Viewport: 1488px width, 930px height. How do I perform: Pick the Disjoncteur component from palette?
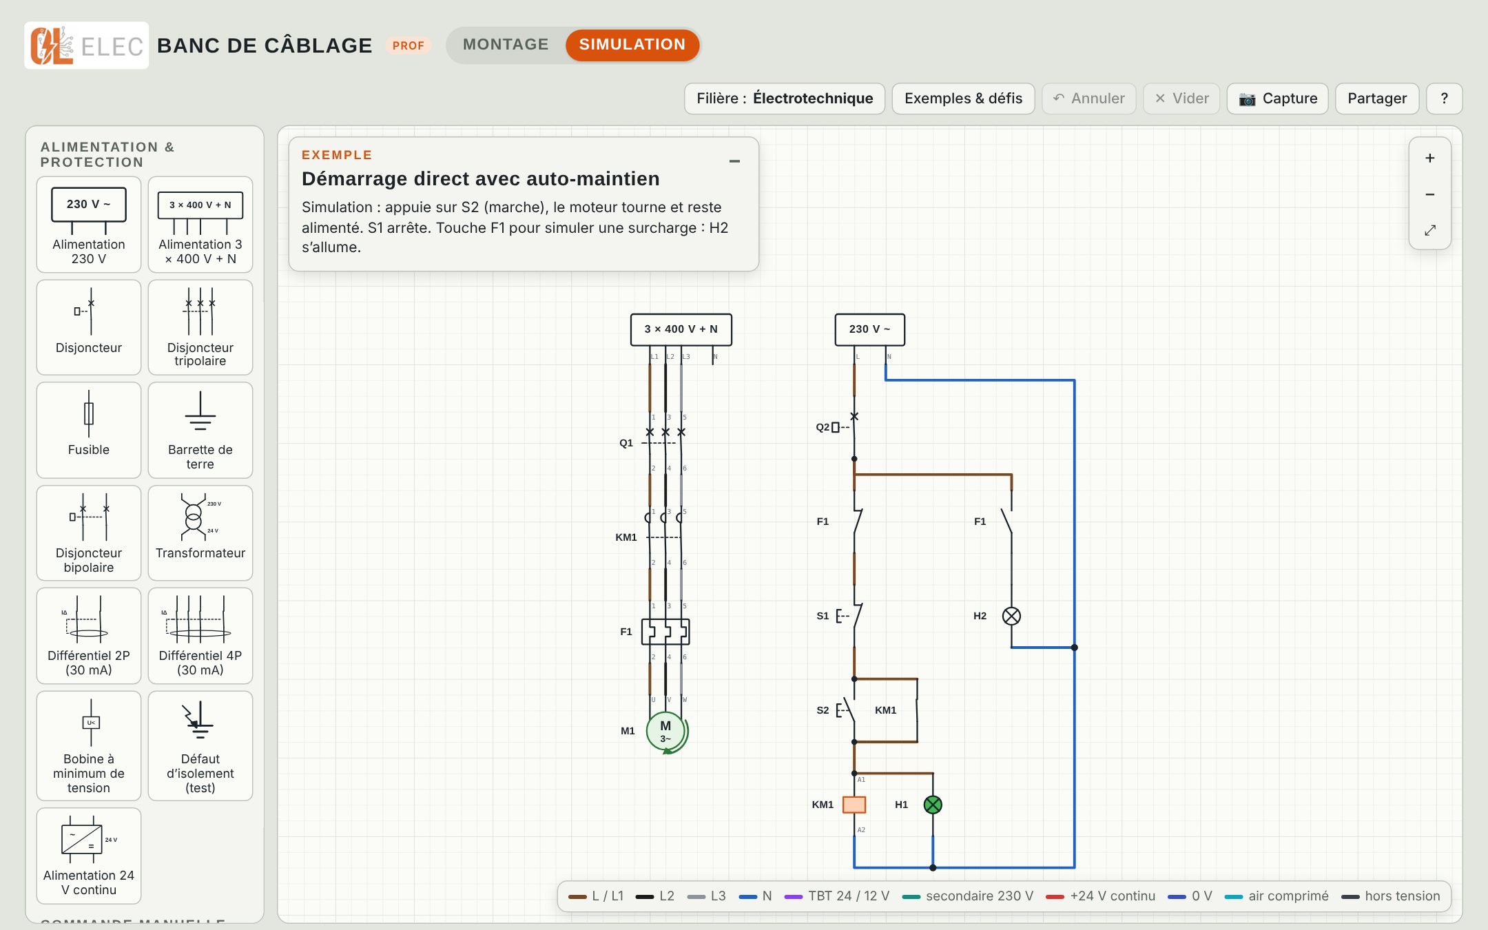click(x=89, y=327)
